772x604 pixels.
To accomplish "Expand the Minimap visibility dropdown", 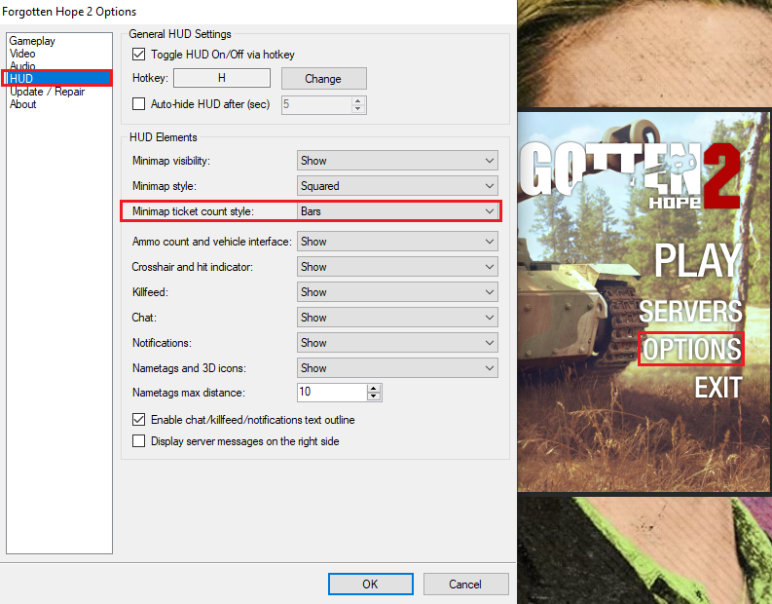I will coord(398,161).
